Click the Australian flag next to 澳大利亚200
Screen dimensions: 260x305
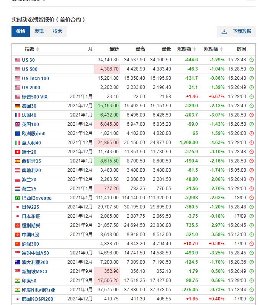(18, 262)
